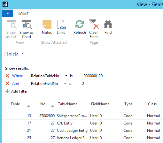The image size is (163, 143).
Task: Remove the RelationTableNo filter with red X
Action: click(7, 76)
